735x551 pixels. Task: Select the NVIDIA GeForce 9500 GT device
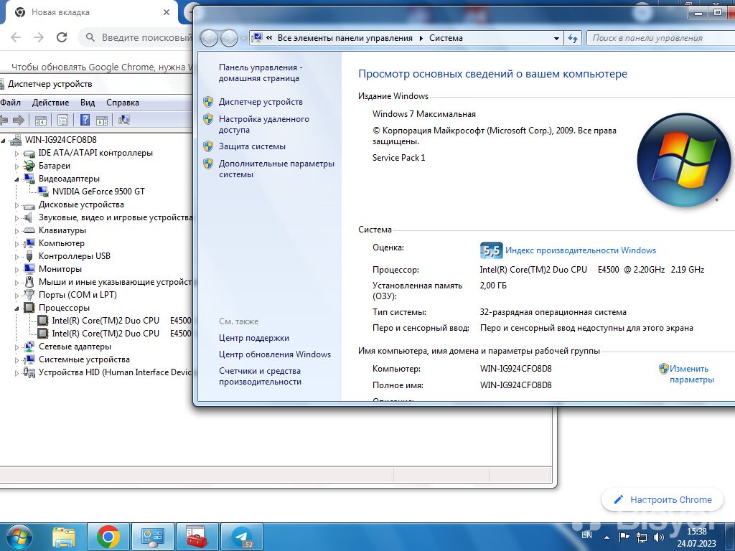(x=98, y=191)
